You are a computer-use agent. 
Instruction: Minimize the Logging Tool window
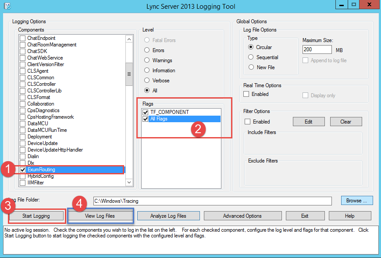pos(342,5)
